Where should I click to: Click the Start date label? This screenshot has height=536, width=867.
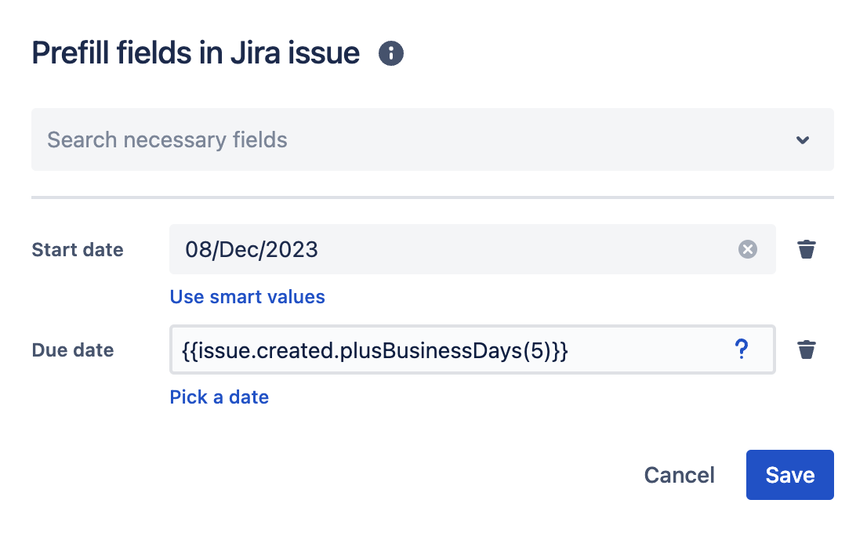[x=78, y=250]
